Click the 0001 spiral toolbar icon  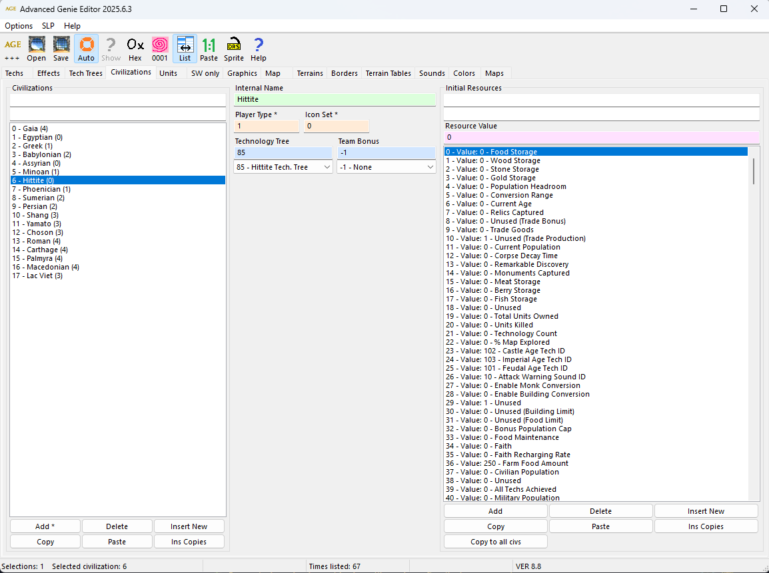click(x=160, y=49)
